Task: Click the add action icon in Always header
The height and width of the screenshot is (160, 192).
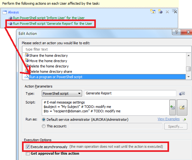Action: pos(153,12)
